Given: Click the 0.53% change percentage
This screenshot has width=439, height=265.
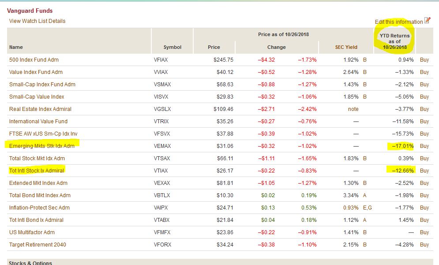Looking at the screenshot, I should (309, 207).
